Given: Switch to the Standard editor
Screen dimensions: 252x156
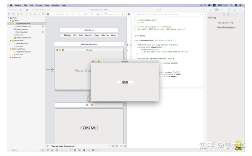Looking at the screenshot, I should coord(211,10).
